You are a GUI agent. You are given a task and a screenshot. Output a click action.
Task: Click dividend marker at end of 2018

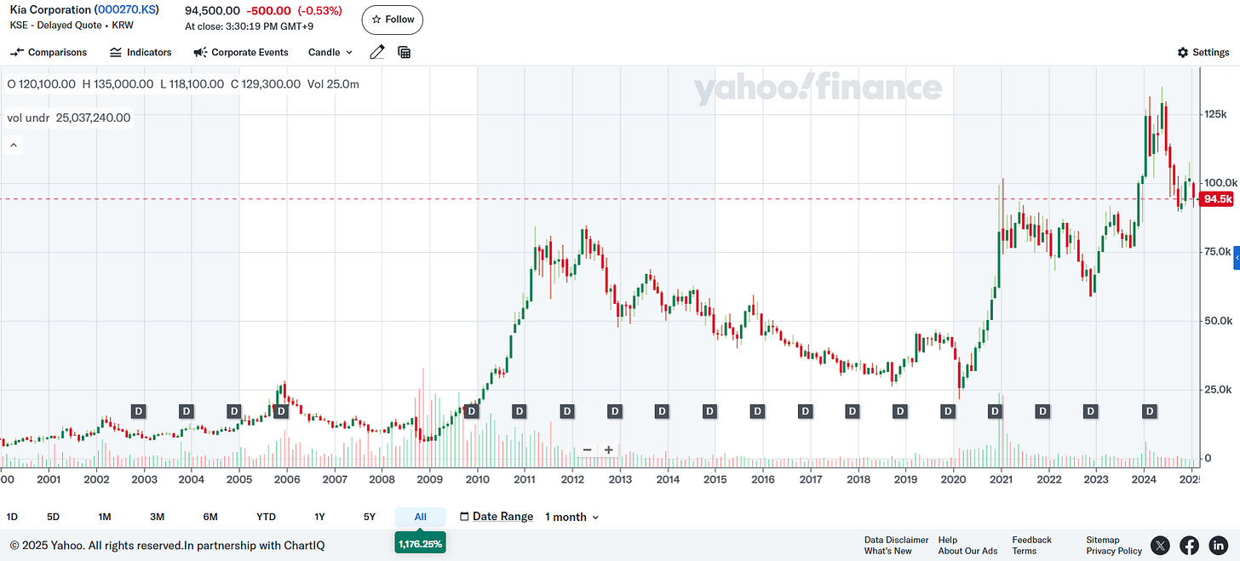(x=900, y=411)
